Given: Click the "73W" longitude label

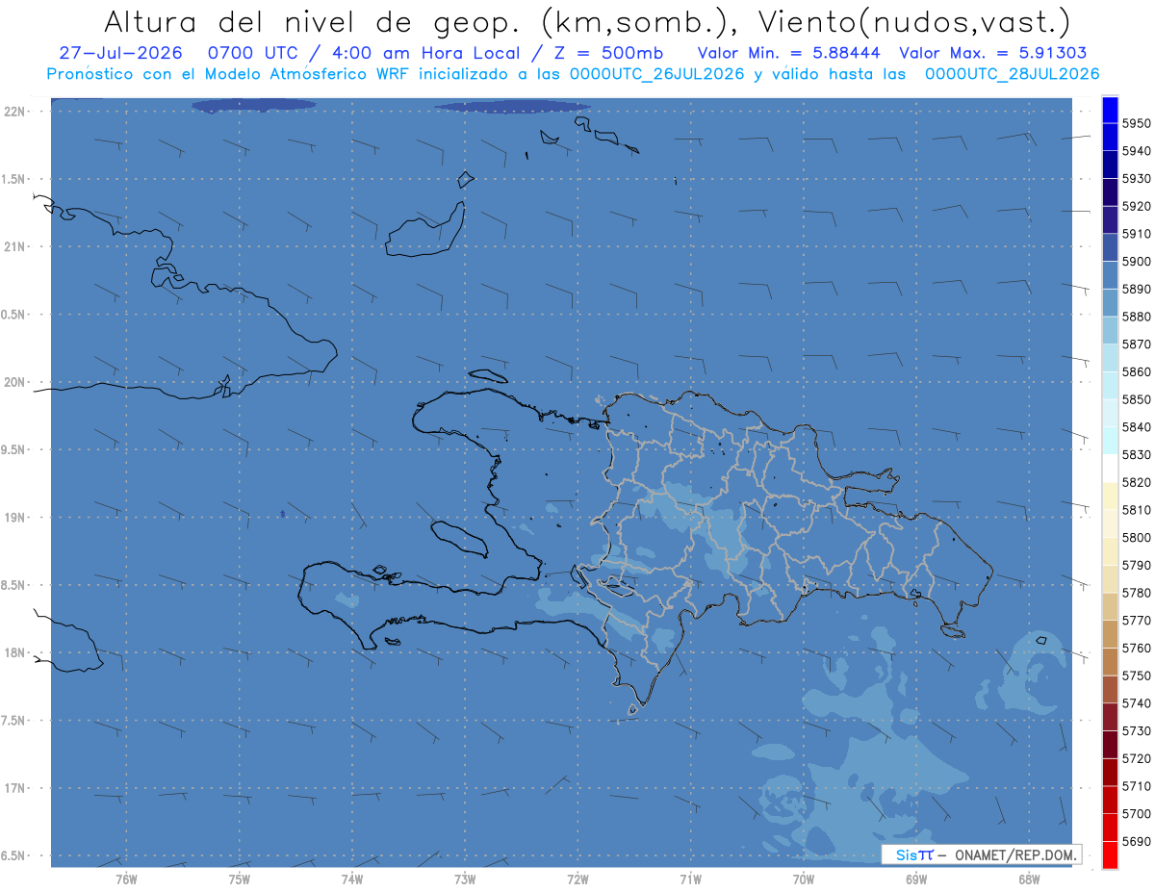Looking at the screenshot, I should tap(465, 879).
